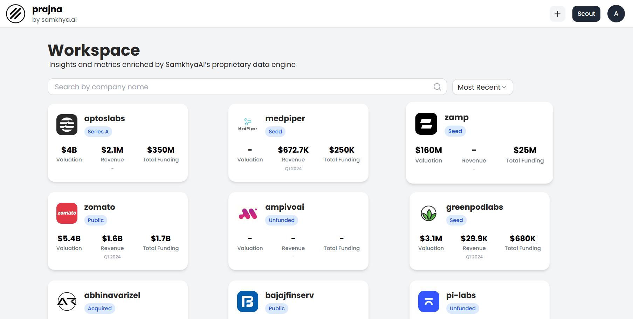Click the MedPiper company logo

pos(248,125)
